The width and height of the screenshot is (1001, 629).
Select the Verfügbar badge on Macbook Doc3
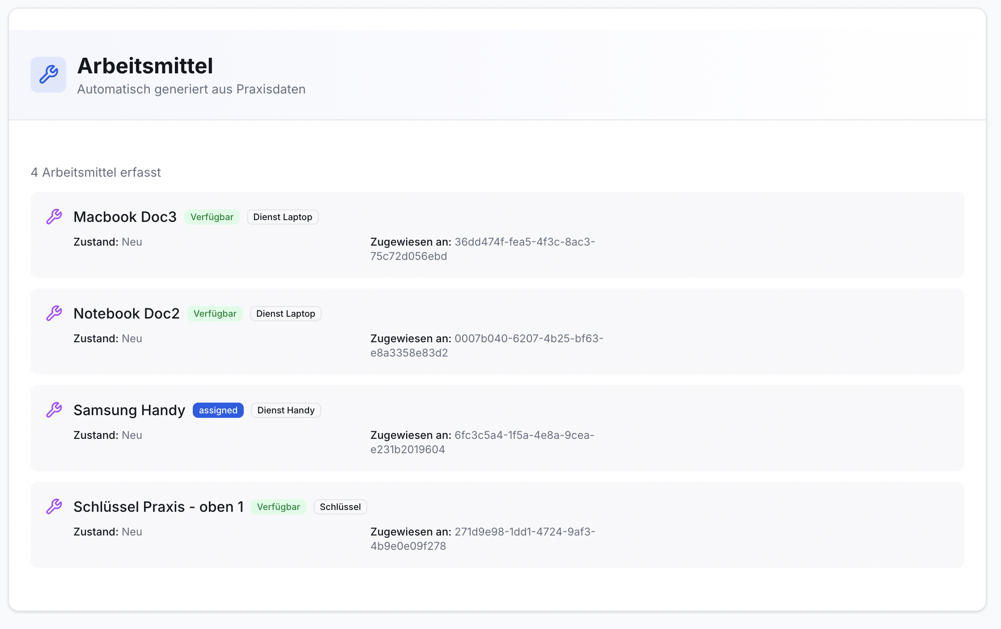tap(212, 217)
